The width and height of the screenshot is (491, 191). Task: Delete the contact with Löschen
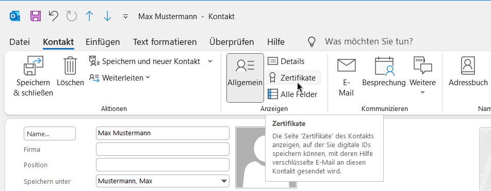[71, 72]
